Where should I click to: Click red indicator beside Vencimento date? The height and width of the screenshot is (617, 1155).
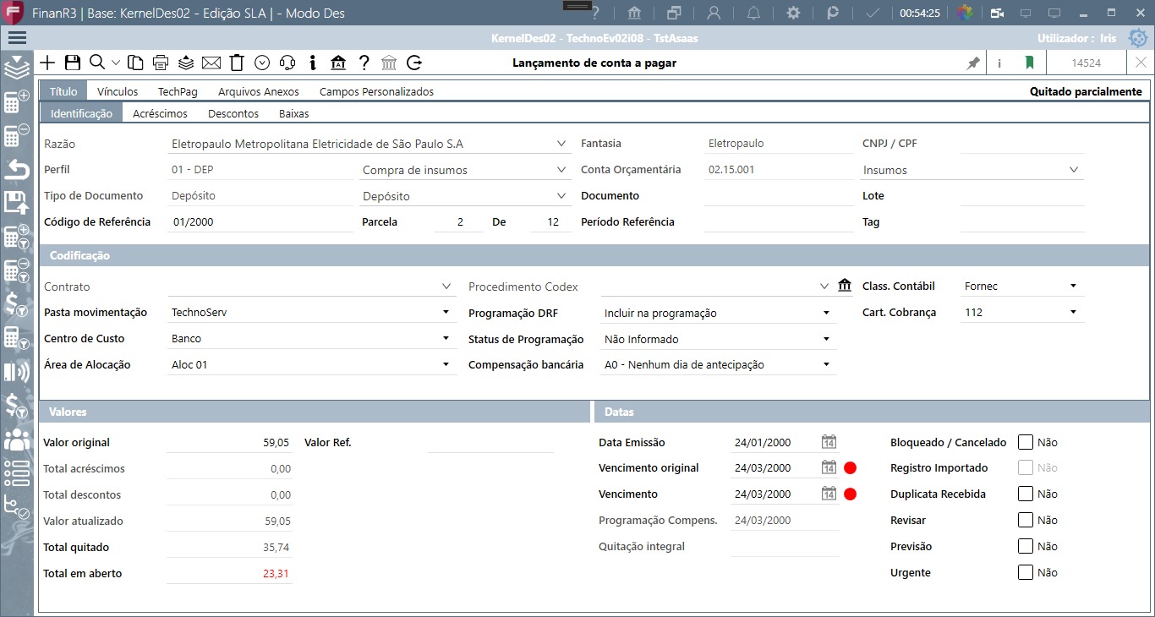(850, 494)
